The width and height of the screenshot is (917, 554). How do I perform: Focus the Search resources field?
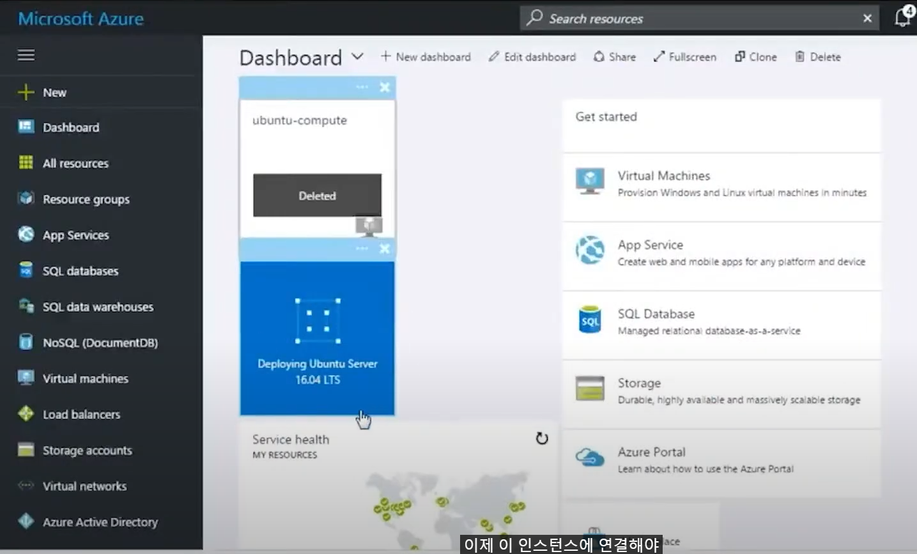tap(699, 19)
